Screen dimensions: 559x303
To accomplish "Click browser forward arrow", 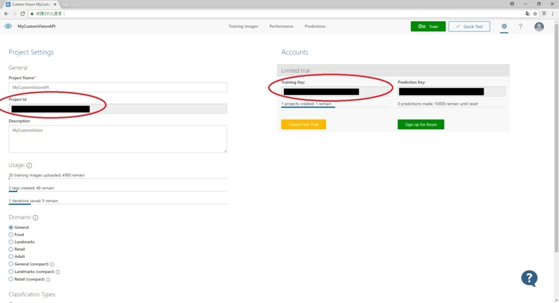I will (14, 14).
